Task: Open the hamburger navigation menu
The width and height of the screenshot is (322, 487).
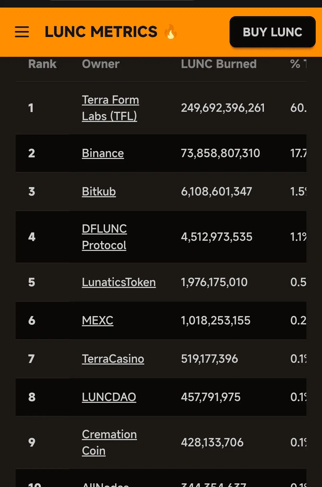Action: click(x=22, y=32)
